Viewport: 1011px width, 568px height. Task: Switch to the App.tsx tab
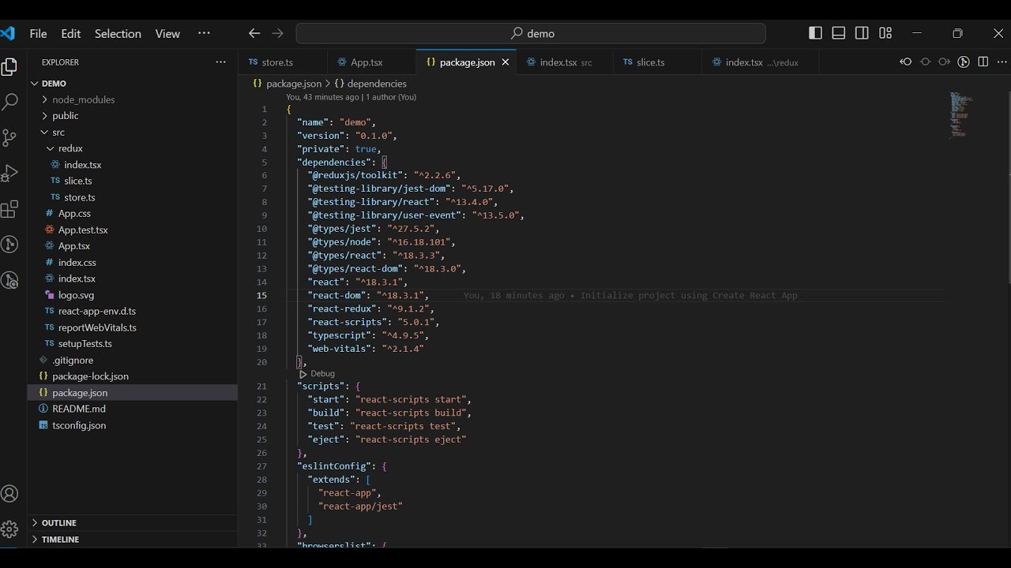point(371,62)
